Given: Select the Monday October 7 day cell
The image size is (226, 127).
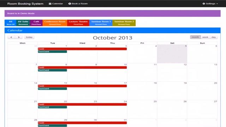Looking at the screenshot, I should coord(23,72).
